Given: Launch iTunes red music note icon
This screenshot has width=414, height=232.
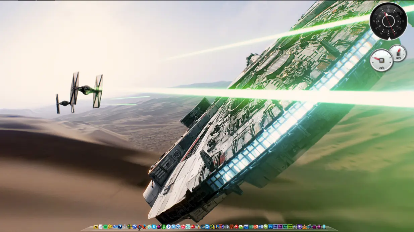Looking at the screenshot, I should pos(183,227).
